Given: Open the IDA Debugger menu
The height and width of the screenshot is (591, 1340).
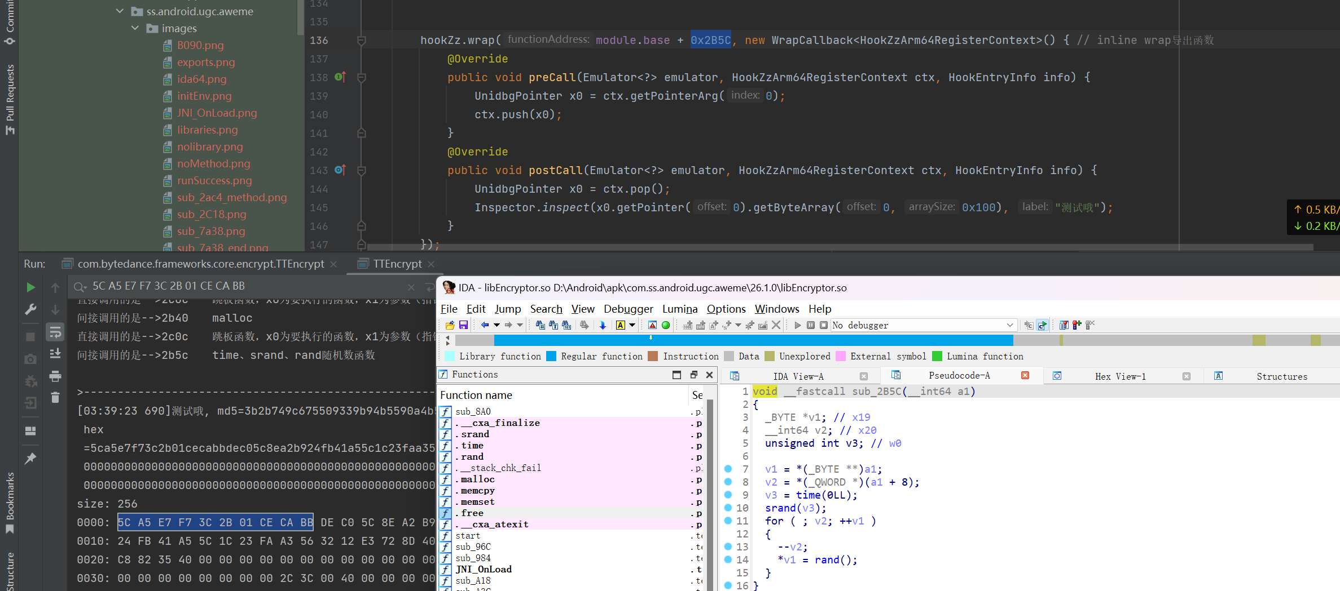Looking at the screenshot, I should pos(628,309).
